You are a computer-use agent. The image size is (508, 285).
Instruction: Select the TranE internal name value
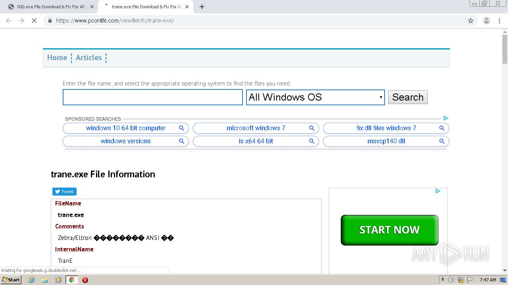point(65,261)
